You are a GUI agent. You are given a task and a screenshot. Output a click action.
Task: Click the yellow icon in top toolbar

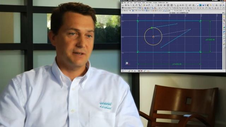tap(210, 5)
